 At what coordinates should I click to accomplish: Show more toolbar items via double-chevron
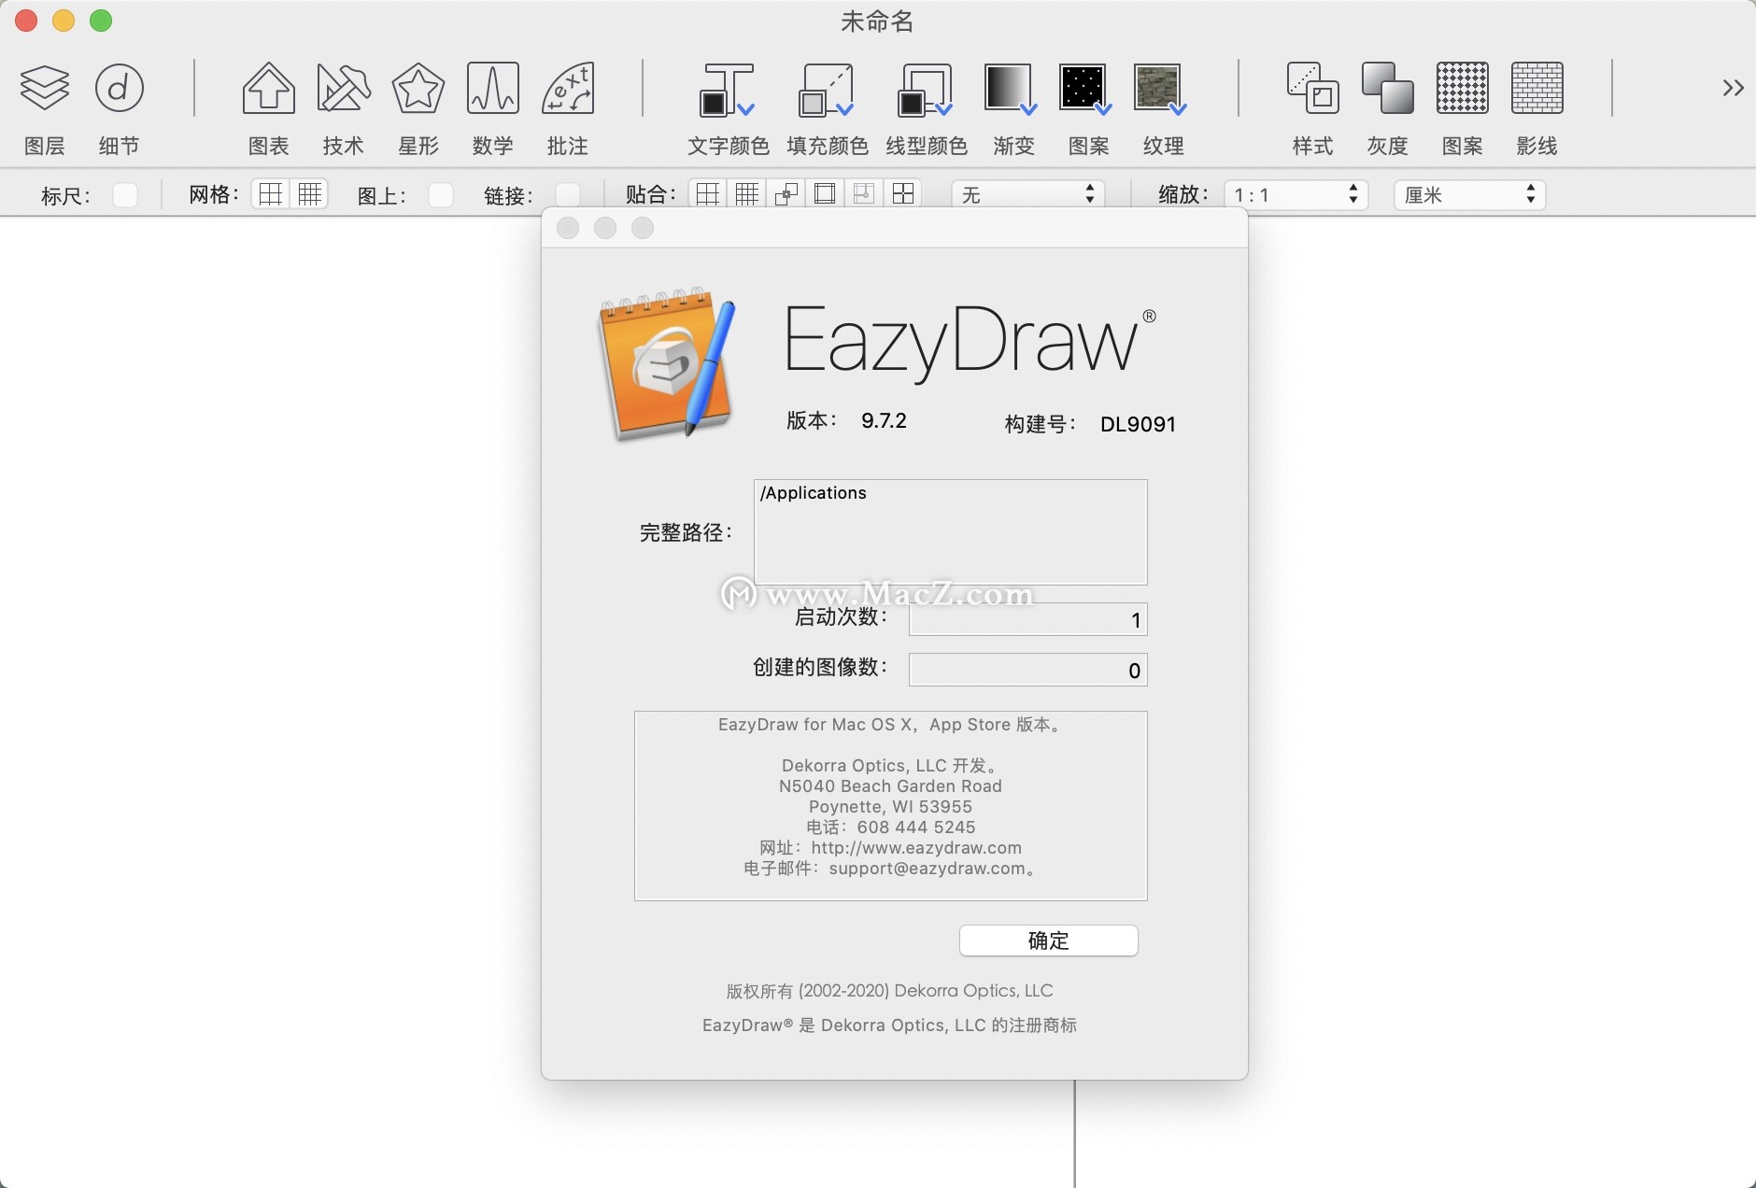coord(1734,88)
